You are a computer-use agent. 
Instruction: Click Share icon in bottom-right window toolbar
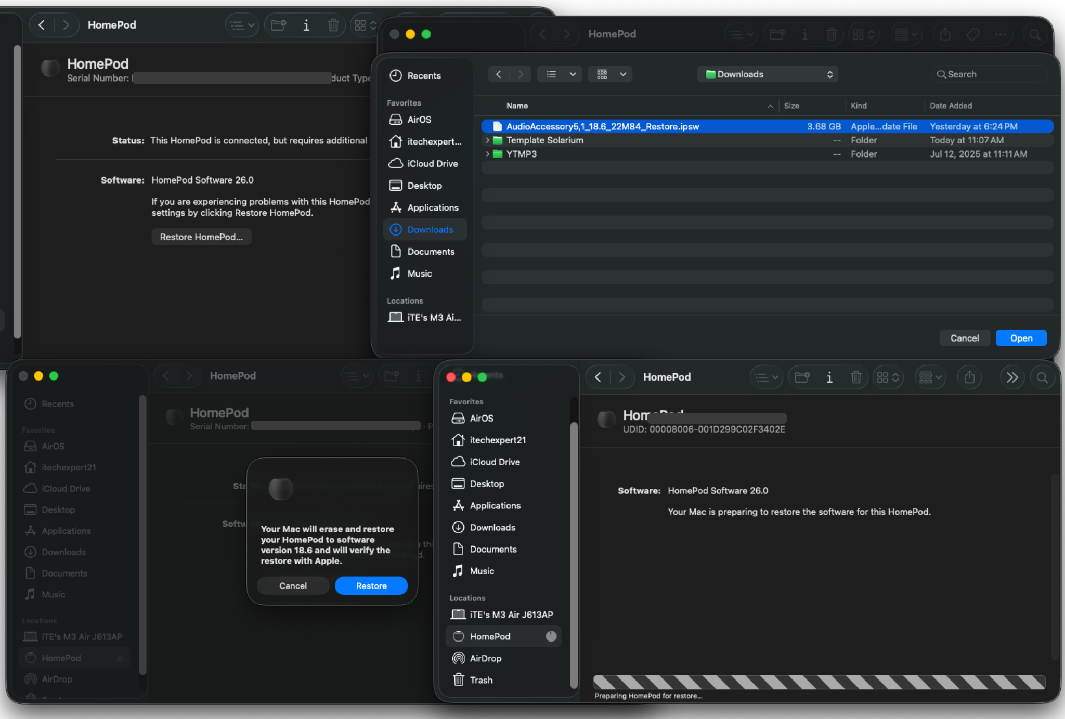[x=969, y=377]
